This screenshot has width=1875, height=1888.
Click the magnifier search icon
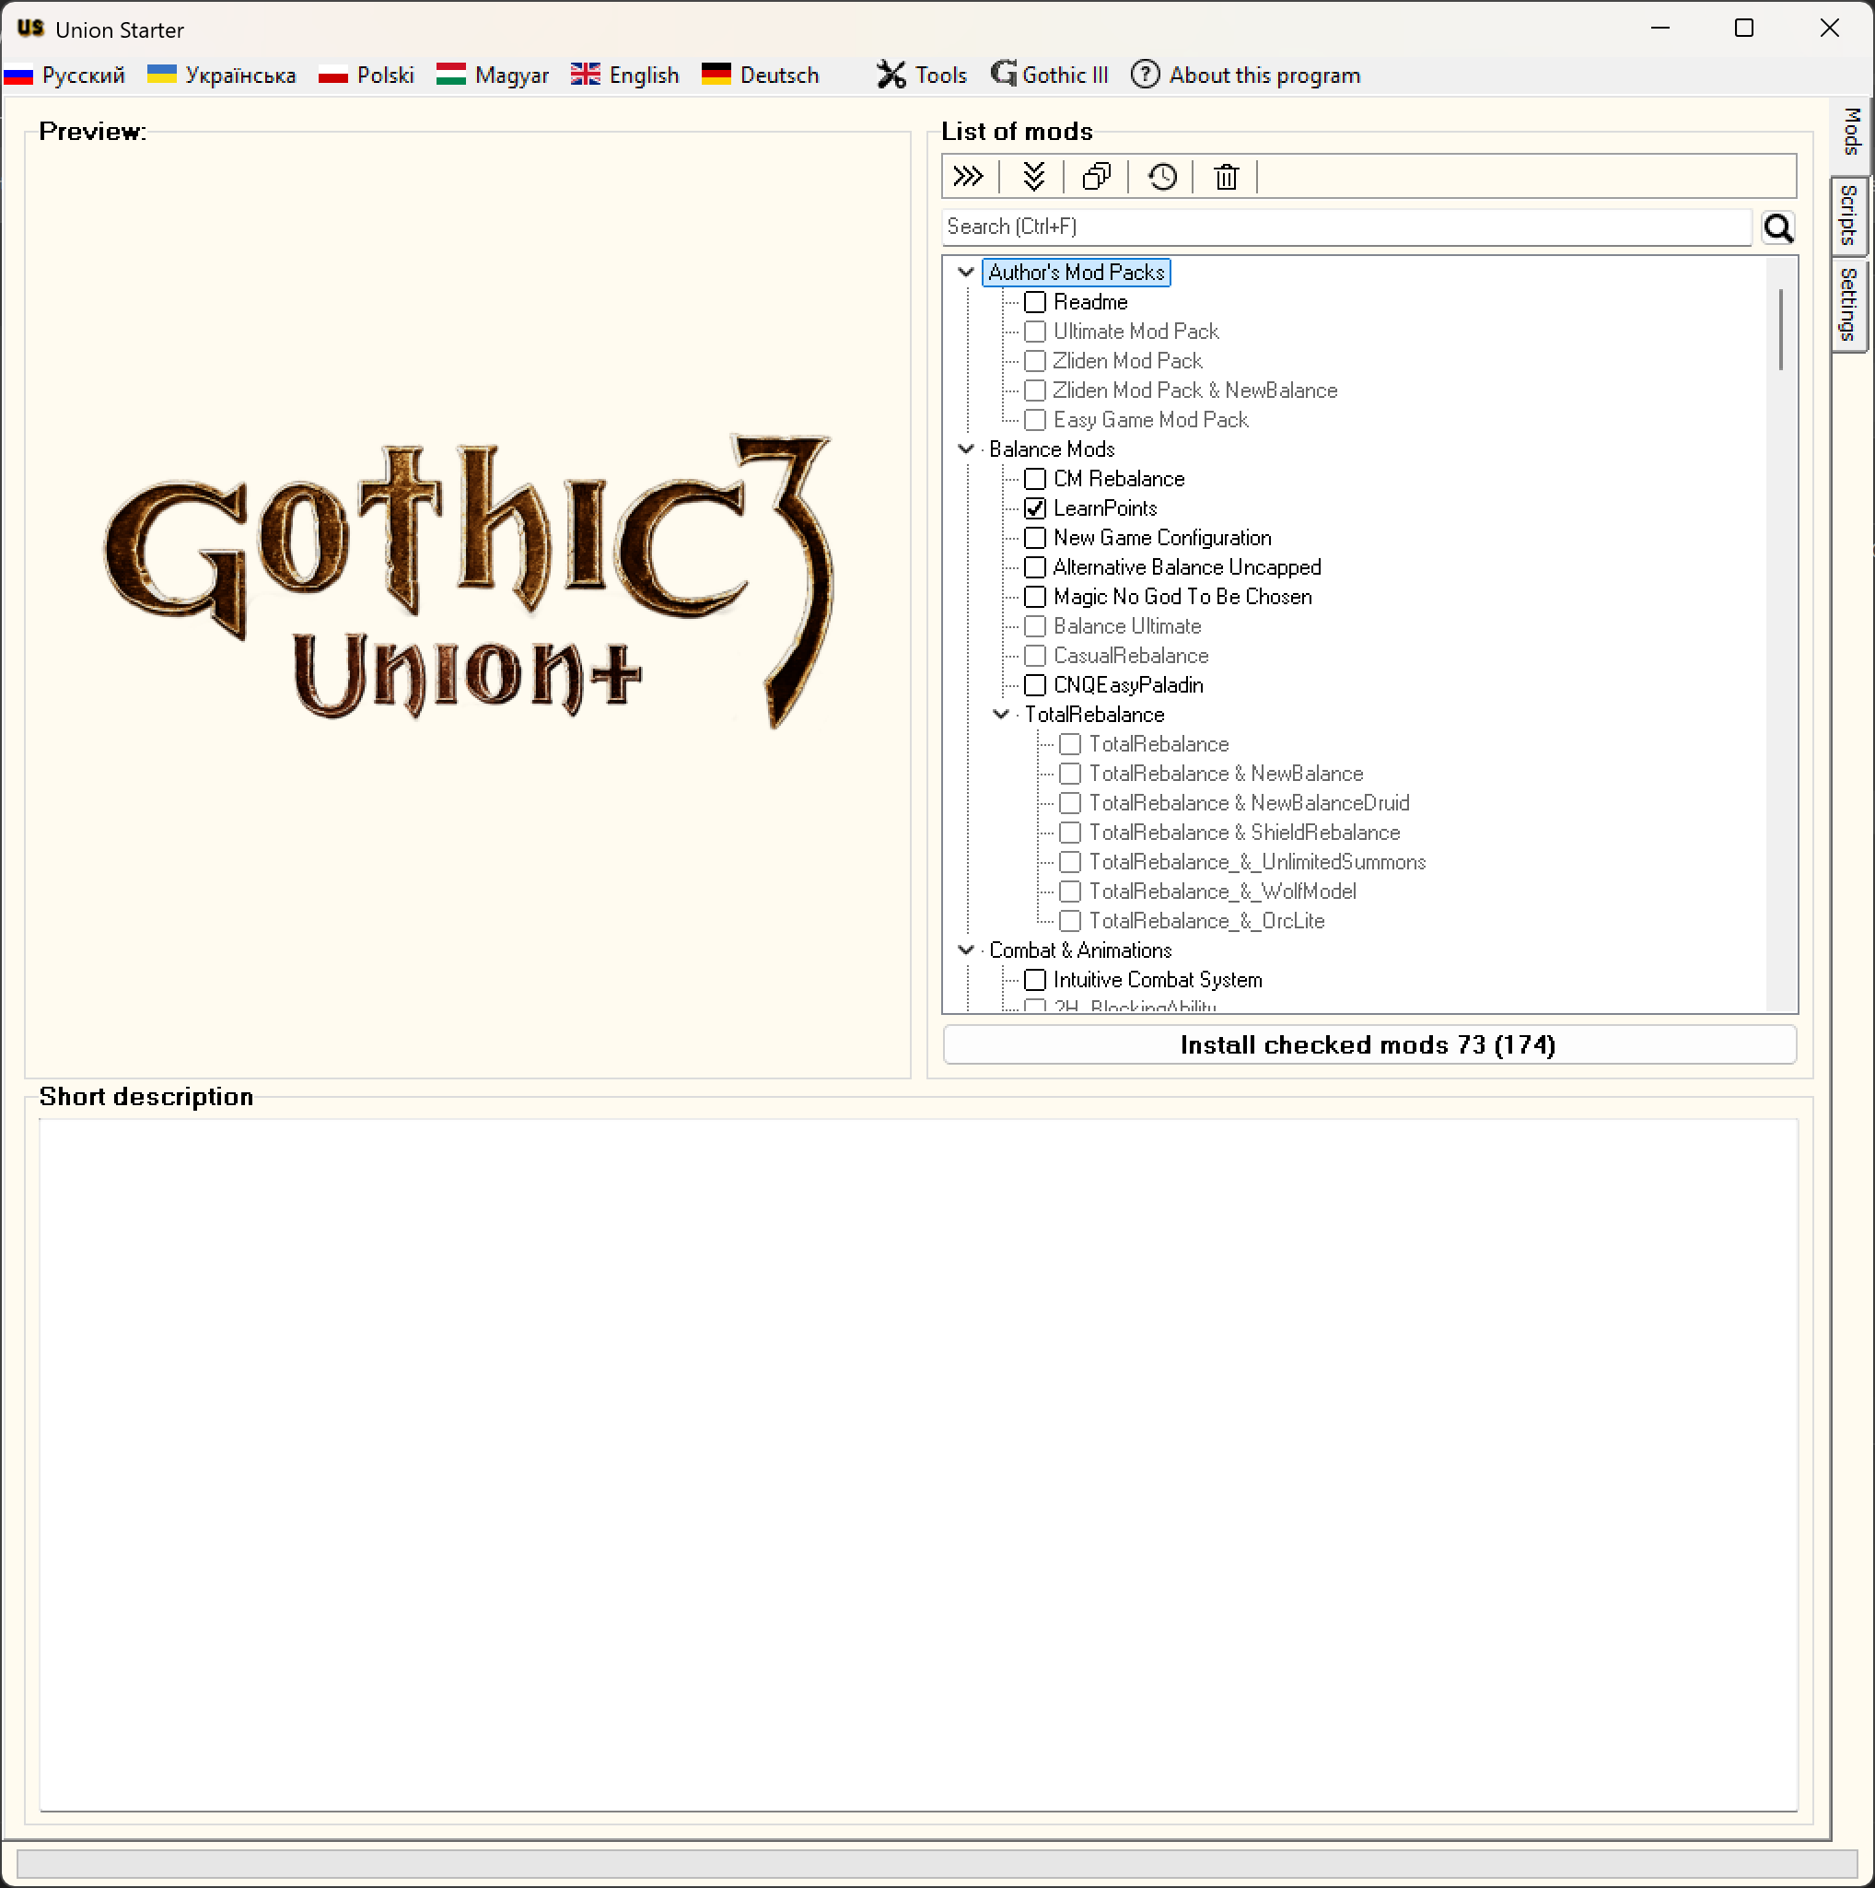pyautogui.click(x=1777, y=227)
